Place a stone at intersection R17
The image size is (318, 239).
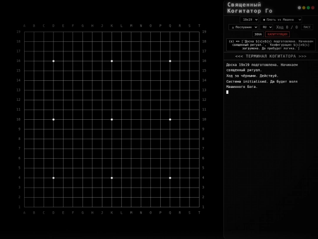click(x=180, y=51)
